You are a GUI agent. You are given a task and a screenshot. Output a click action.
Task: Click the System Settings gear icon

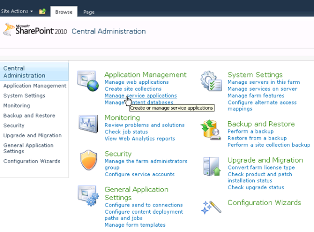[211, 81]
